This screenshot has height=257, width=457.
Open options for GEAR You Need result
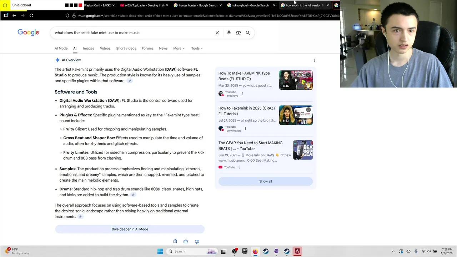pyautogui.click(x=239, y=167)
